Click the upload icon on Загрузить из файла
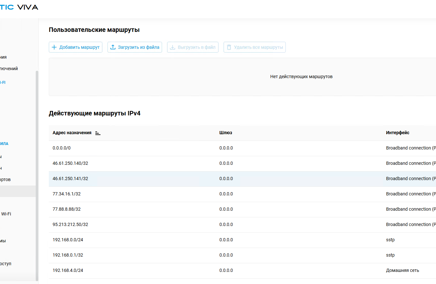This screenshot has height=284, width=436. click(113, 47)
